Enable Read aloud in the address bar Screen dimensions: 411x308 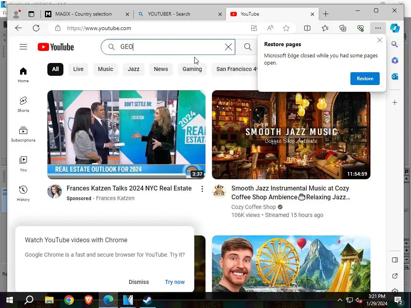click(270, 28)
